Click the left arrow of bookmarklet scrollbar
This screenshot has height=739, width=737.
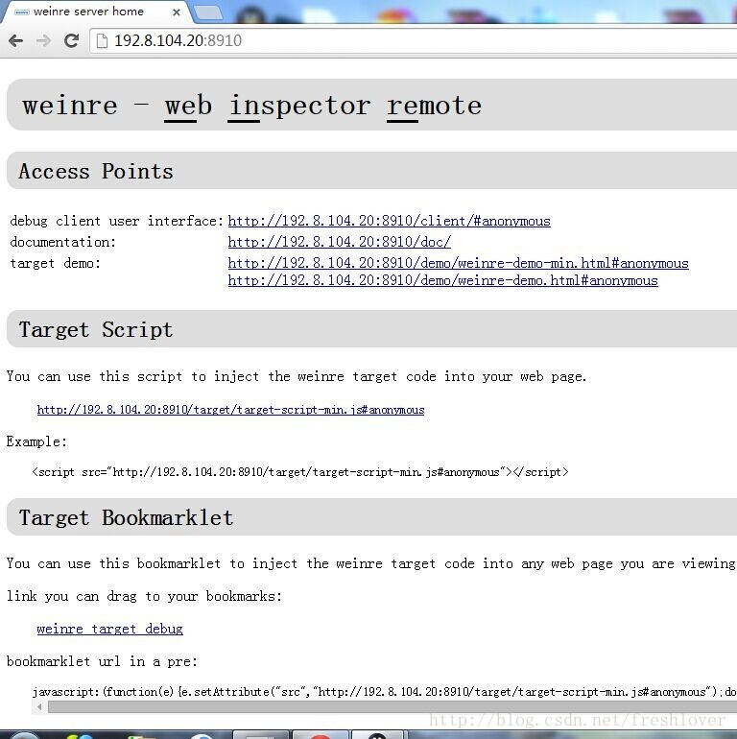click(x=39, y=707)
